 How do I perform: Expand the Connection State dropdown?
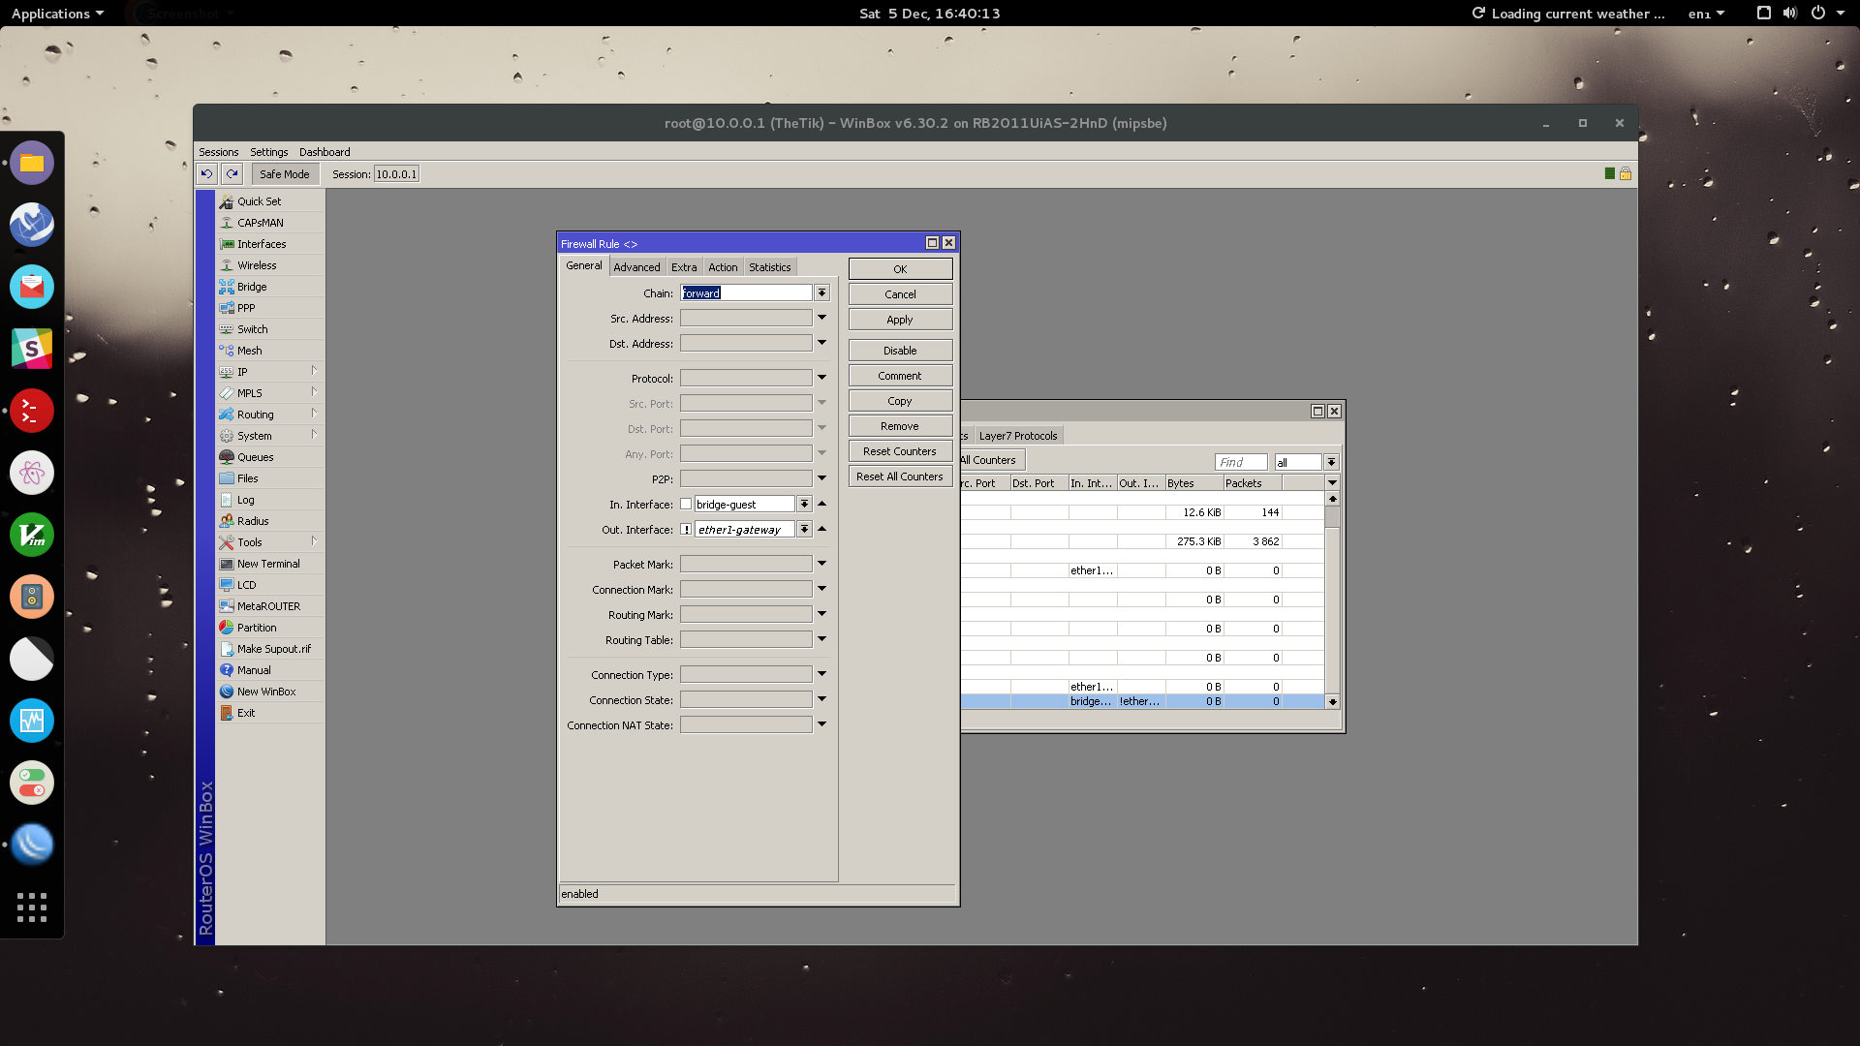(x=824, y=700)
